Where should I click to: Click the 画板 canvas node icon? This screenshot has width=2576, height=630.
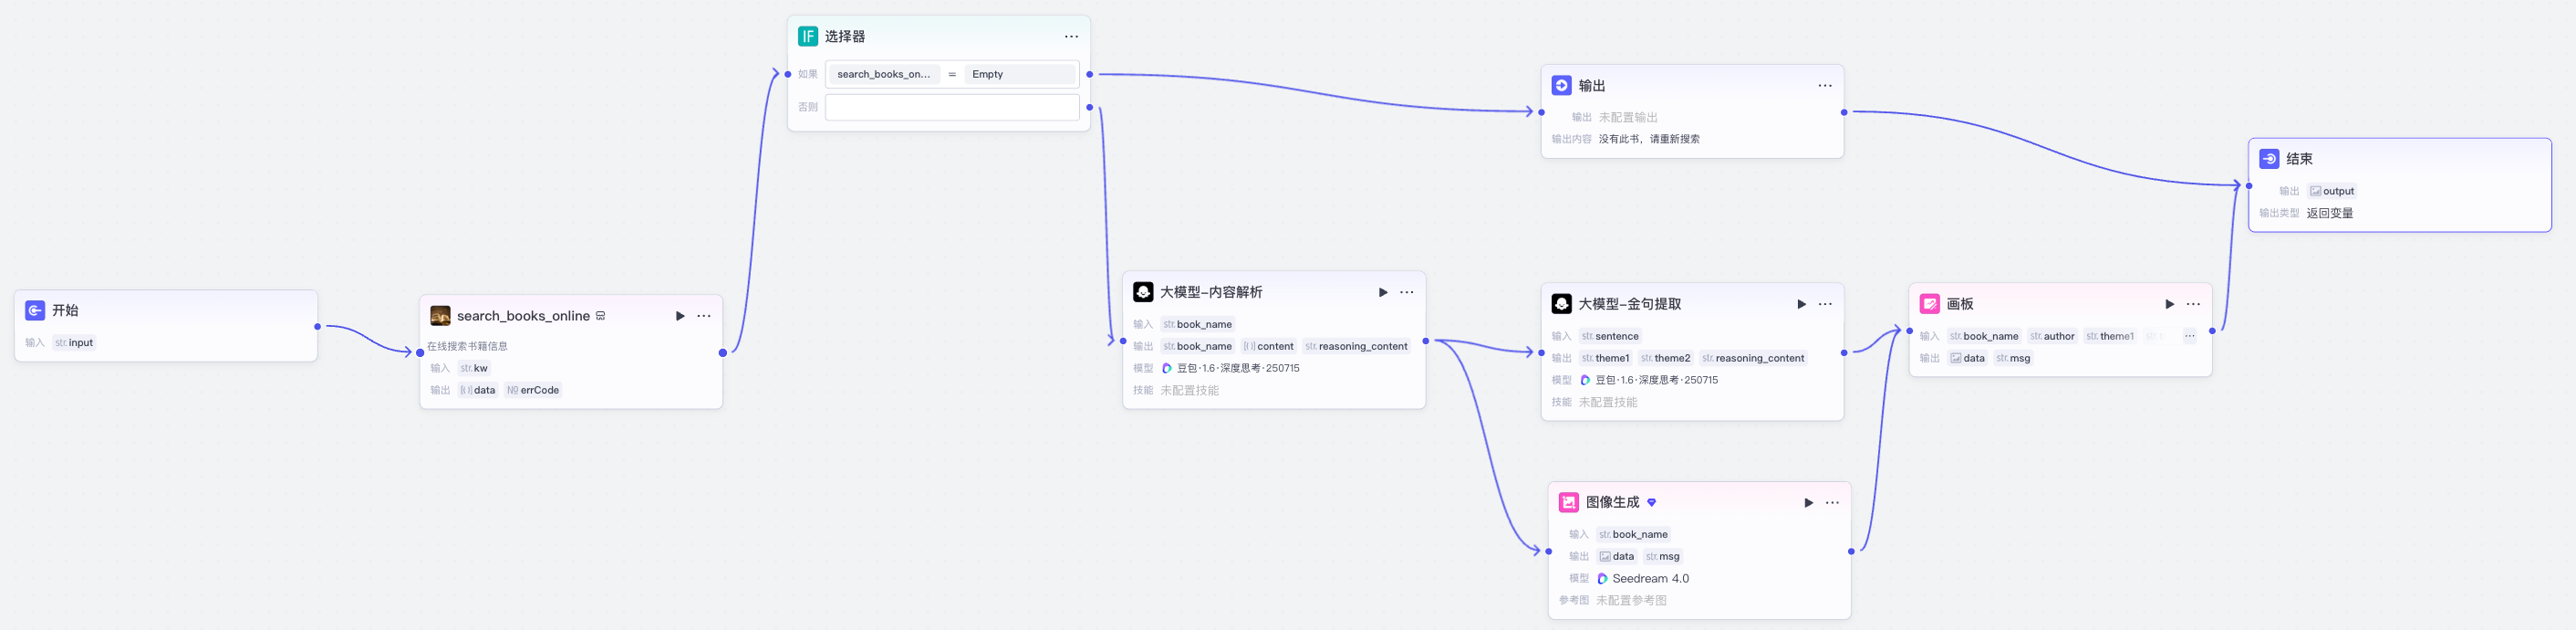pos(1930,303)
